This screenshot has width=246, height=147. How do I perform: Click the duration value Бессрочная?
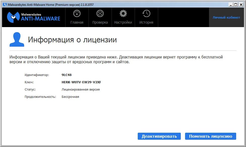[70, 97]
